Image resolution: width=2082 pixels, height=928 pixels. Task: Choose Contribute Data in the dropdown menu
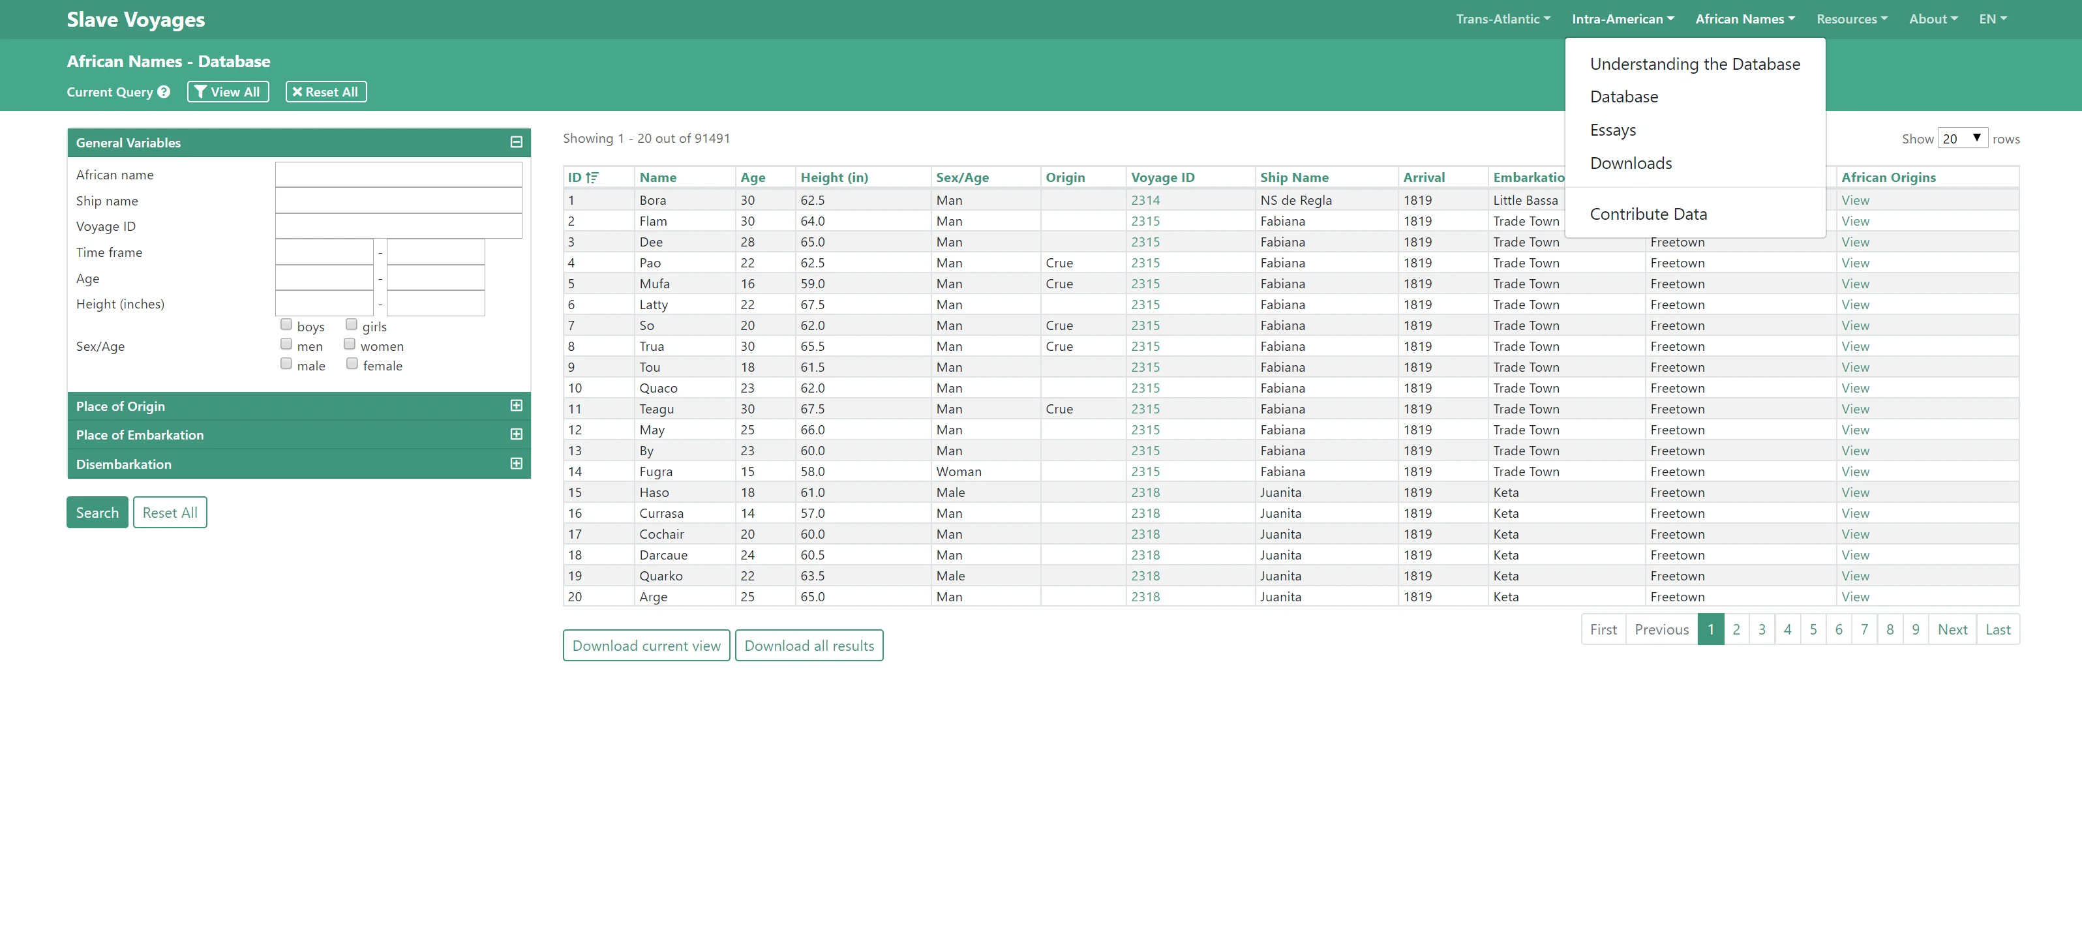coord(1648,214)
